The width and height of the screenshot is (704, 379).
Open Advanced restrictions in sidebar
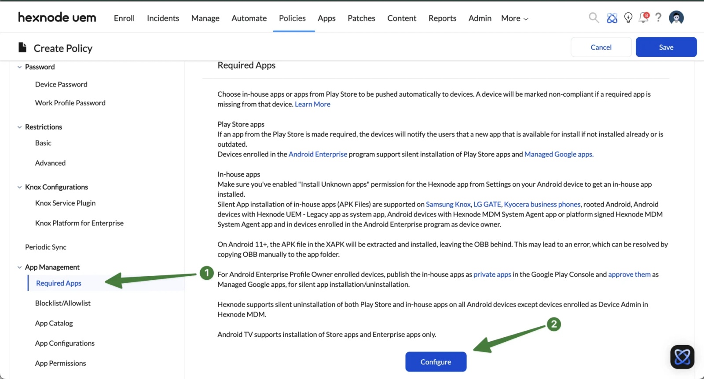pos(50,163)
